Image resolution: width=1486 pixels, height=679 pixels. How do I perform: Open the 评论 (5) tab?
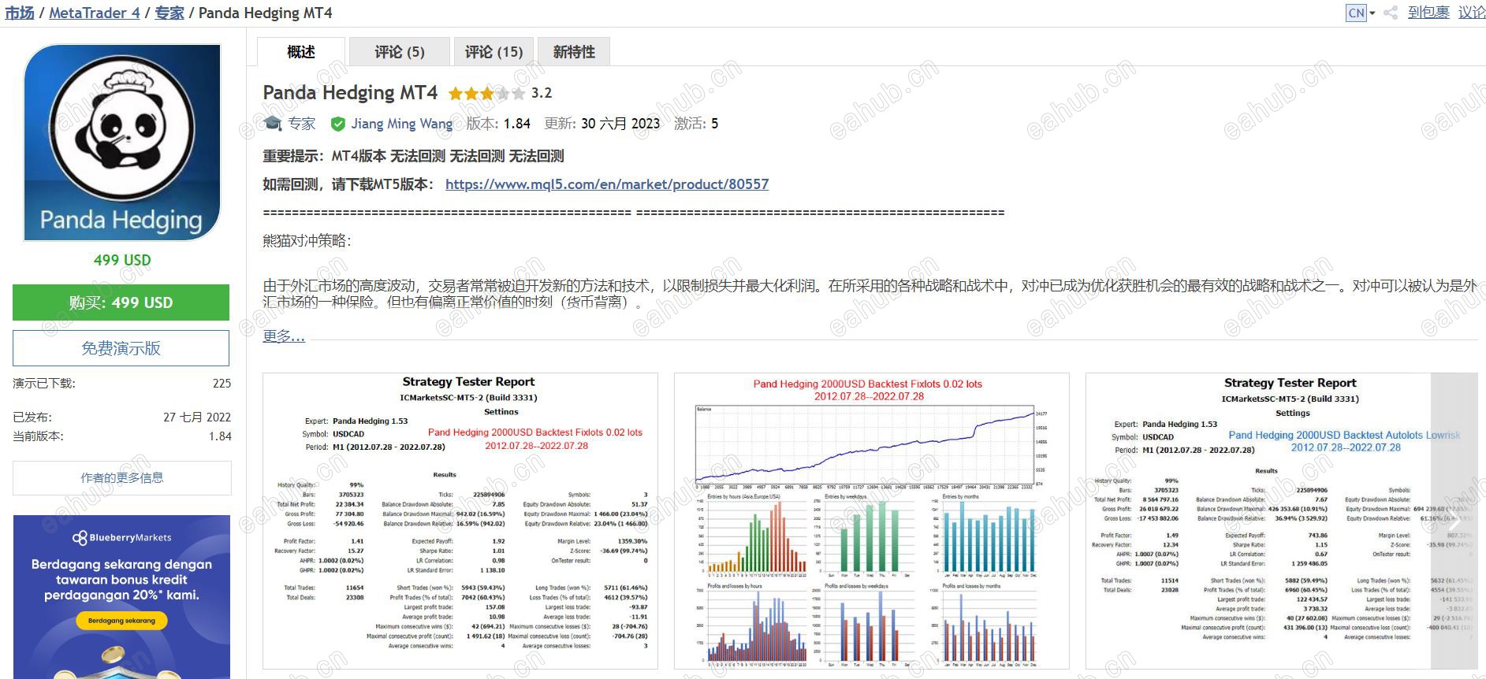[x=400, y=52]
